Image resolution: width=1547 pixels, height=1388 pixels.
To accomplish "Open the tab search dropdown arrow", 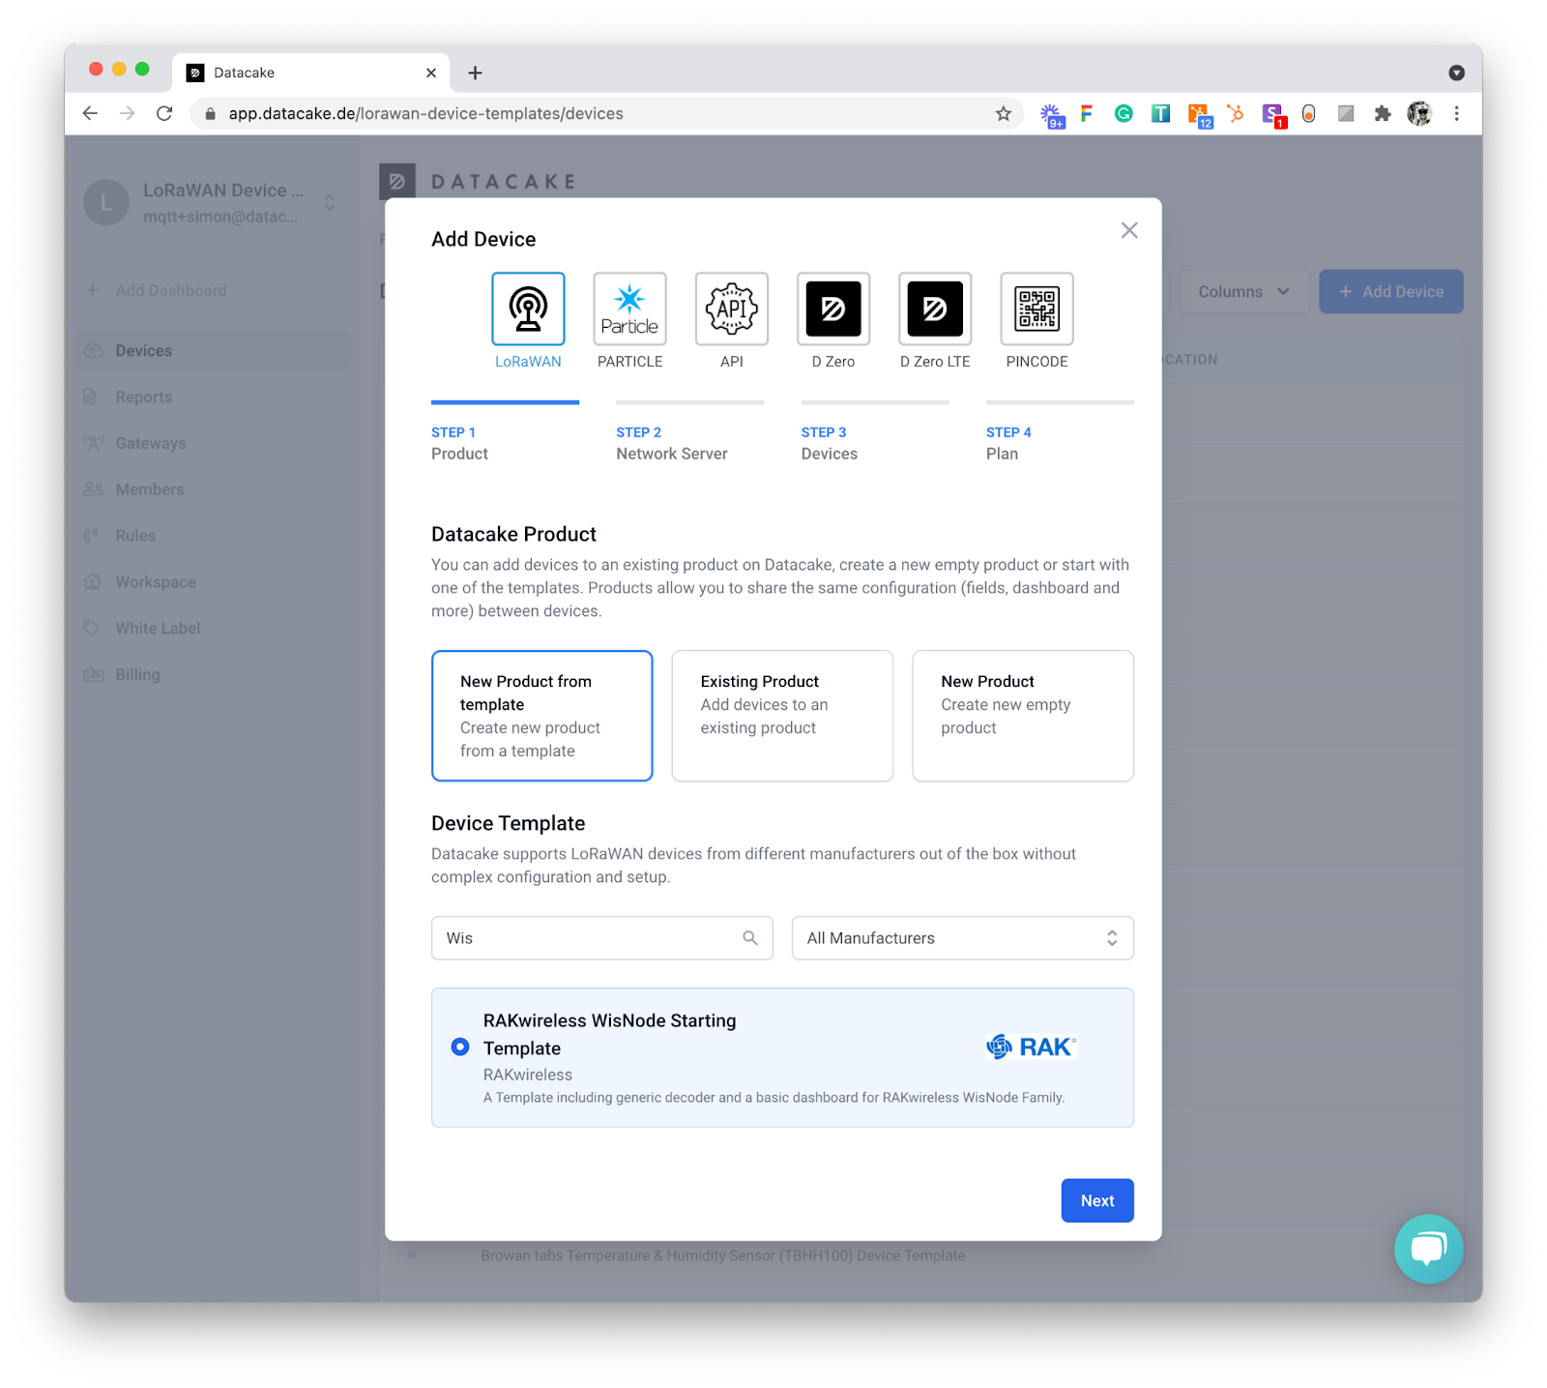I will click(x=1456, y=73).
